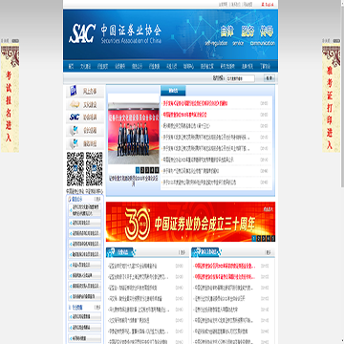Image resolution: width=344 pixels, height=344 pixels.
Task: Show slide 2 in photo slideshow pager
Action: [142, 169]
